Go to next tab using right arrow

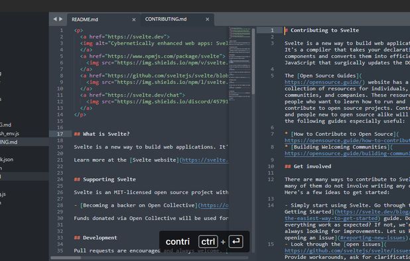60,19
